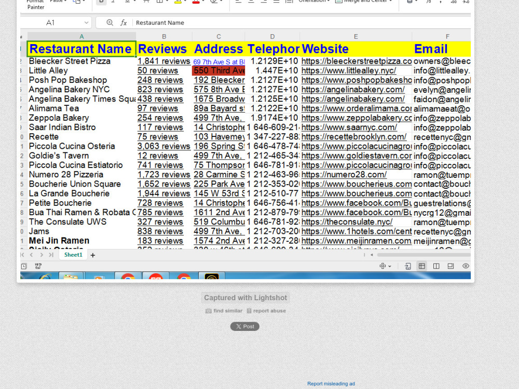Select the Bleecker Street Pizza cell
519x389 pixels.
click(x=81, y=61)
